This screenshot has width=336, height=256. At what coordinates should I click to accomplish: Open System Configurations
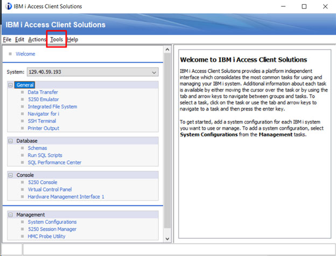tap(52, 222)
